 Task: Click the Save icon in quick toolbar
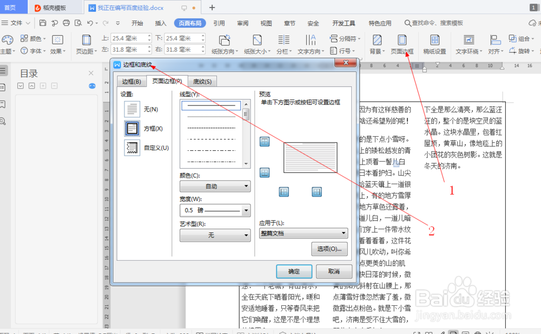pyautogui.click(x=43, y=23)
